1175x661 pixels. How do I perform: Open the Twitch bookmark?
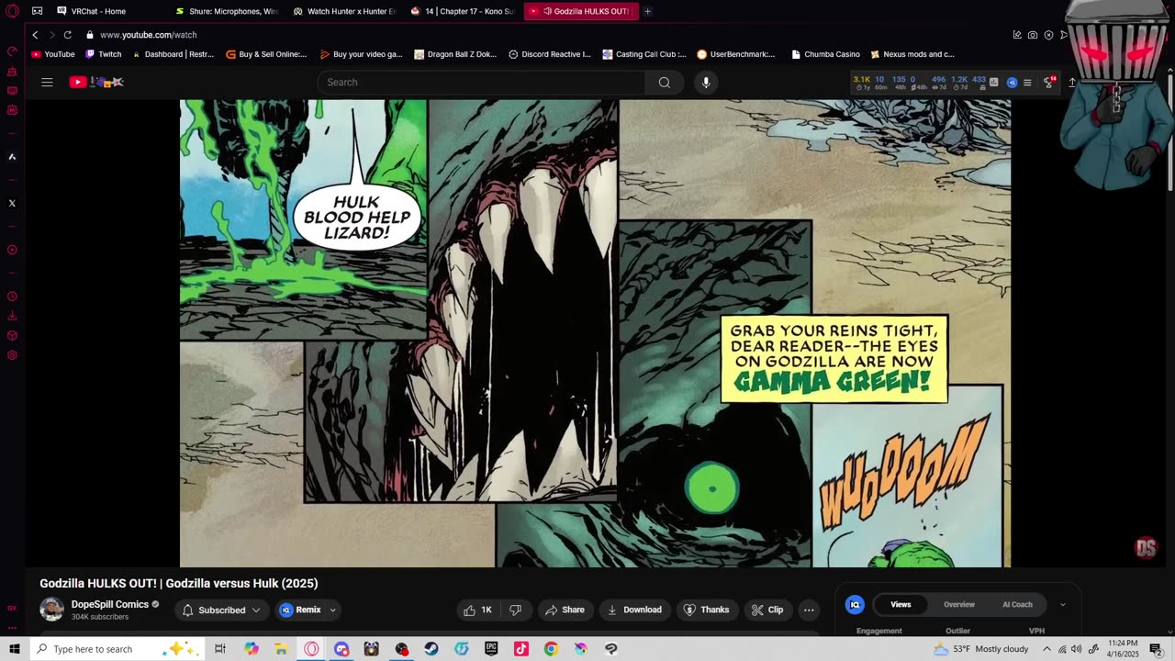tap(104, 54)
